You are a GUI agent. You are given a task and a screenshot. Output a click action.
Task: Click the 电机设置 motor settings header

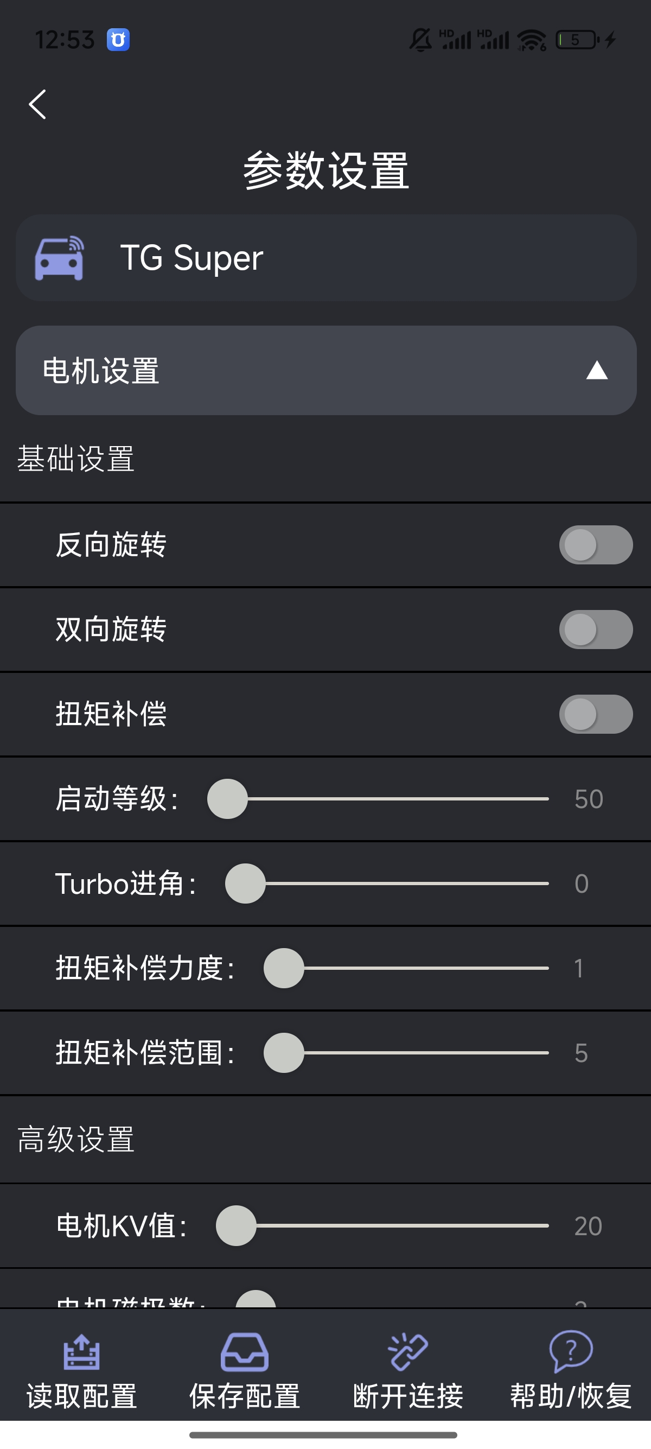(x=101, y=371)
